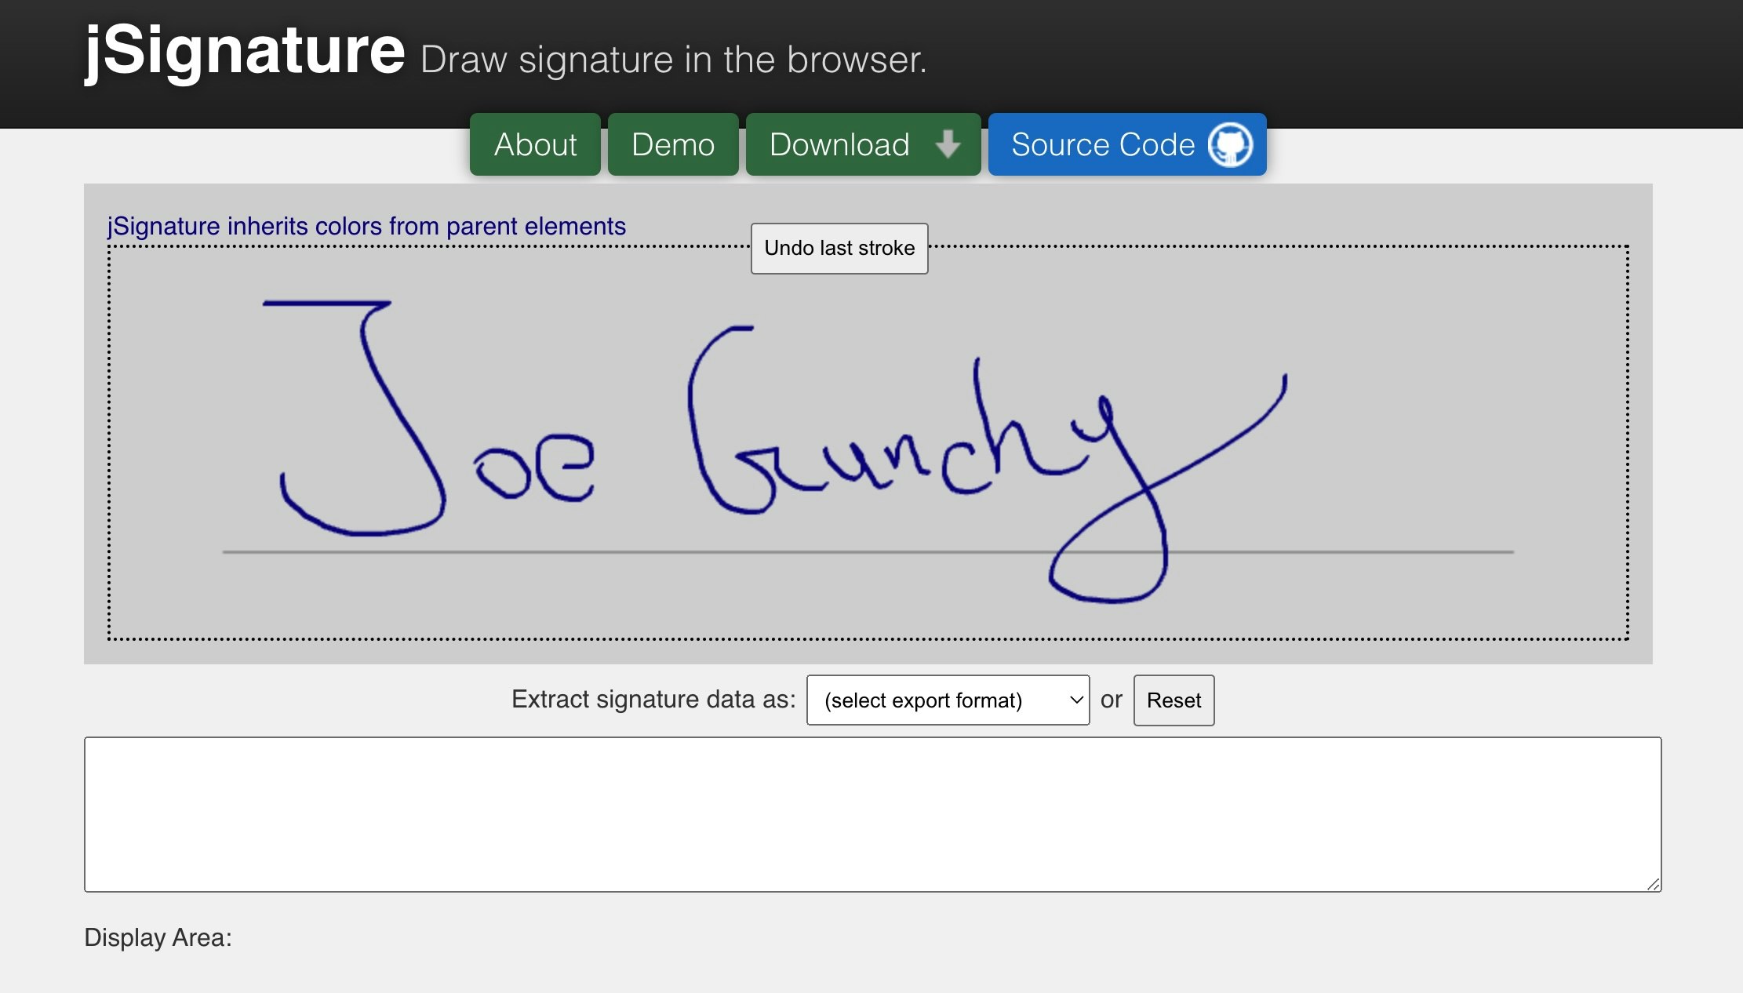Open the select export format dropdown
Viewport: 1743px width, 993px height.
click(x=948, y=700)
